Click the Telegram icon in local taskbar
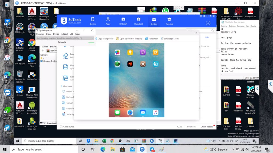The height and width of the screenshot is (153, 273). click(x=152, y=149)
